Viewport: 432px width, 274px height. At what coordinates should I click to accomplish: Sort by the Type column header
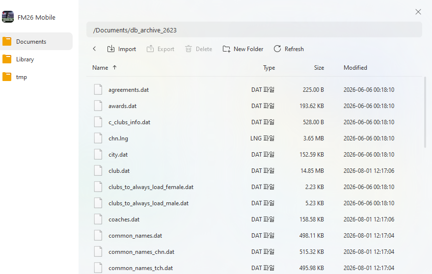269,68
